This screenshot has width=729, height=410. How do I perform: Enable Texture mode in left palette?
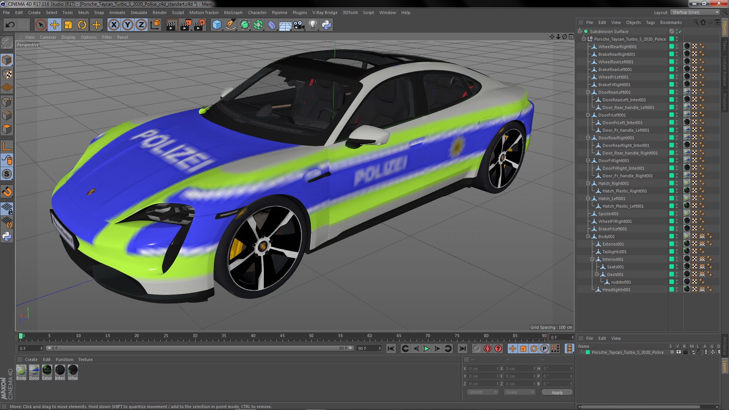coord(7,74)
